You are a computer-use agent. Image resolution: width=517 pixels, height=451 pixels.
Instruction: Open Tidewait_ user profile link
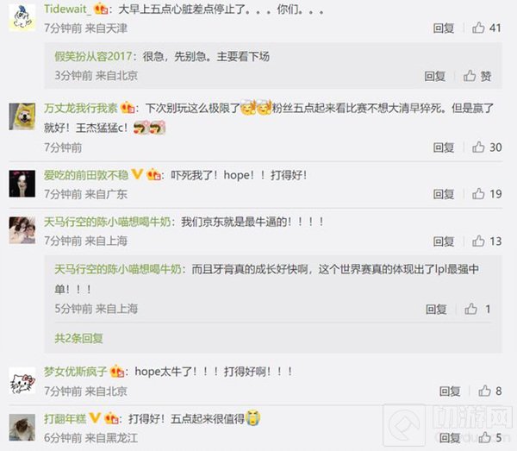(67, 9)
